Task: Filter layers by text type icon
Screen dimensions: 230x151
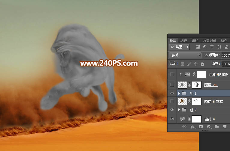Action: tap(212, 47)
